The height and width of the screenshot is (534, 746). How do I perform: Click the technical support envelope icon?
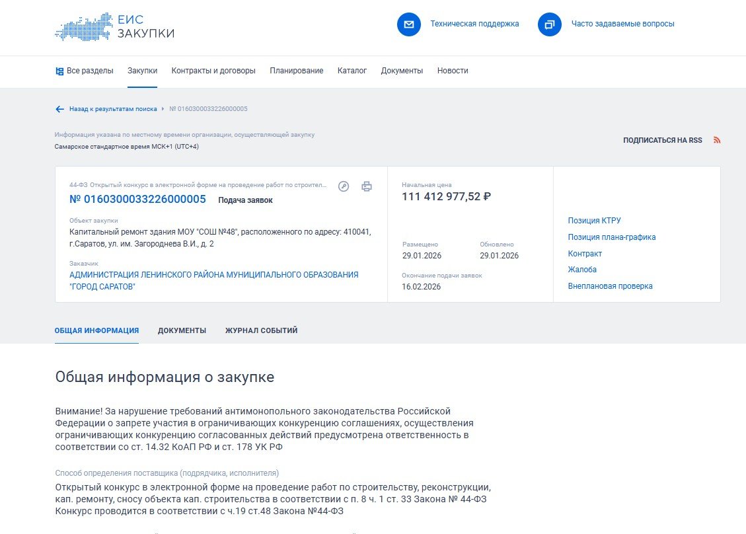tap(409, 24)
